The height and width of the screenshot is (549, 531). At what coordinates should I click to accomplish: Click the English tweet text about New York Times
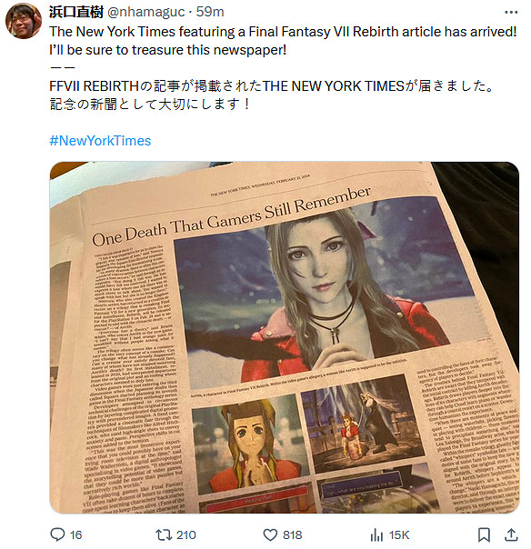(283, 41)
